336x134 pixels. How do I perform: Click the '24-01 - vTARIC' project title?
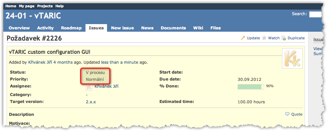[x=33, y=16]
